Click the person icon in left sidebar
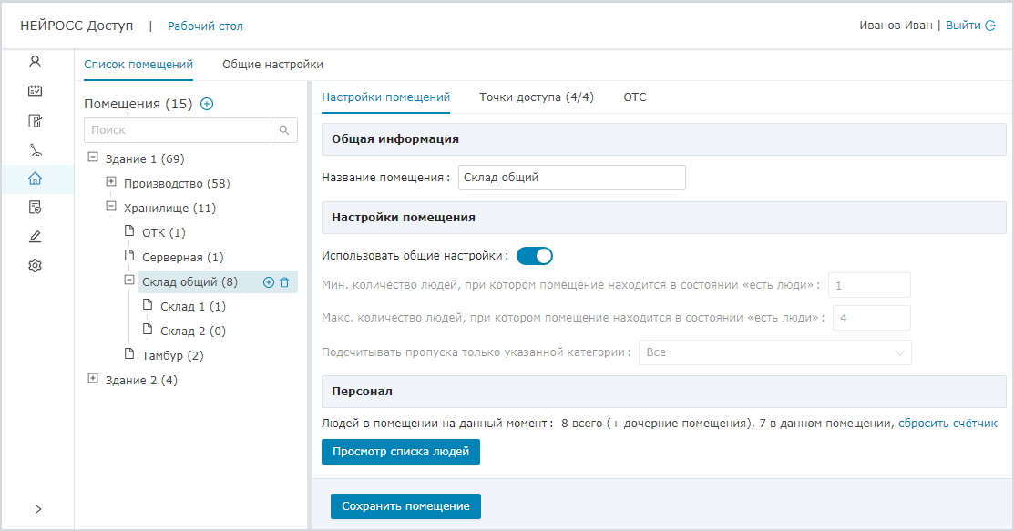Screen dimensions: 1014x531 pyautogui.click(x=36, y=62)
